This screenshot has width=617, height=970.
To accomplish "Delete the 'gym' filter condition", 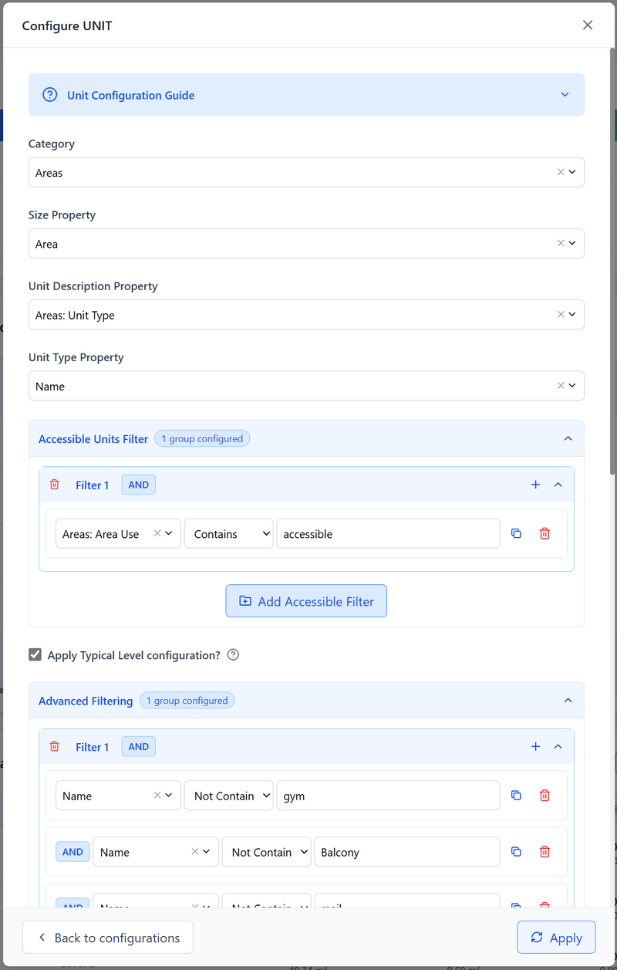I will coord(545,796).
